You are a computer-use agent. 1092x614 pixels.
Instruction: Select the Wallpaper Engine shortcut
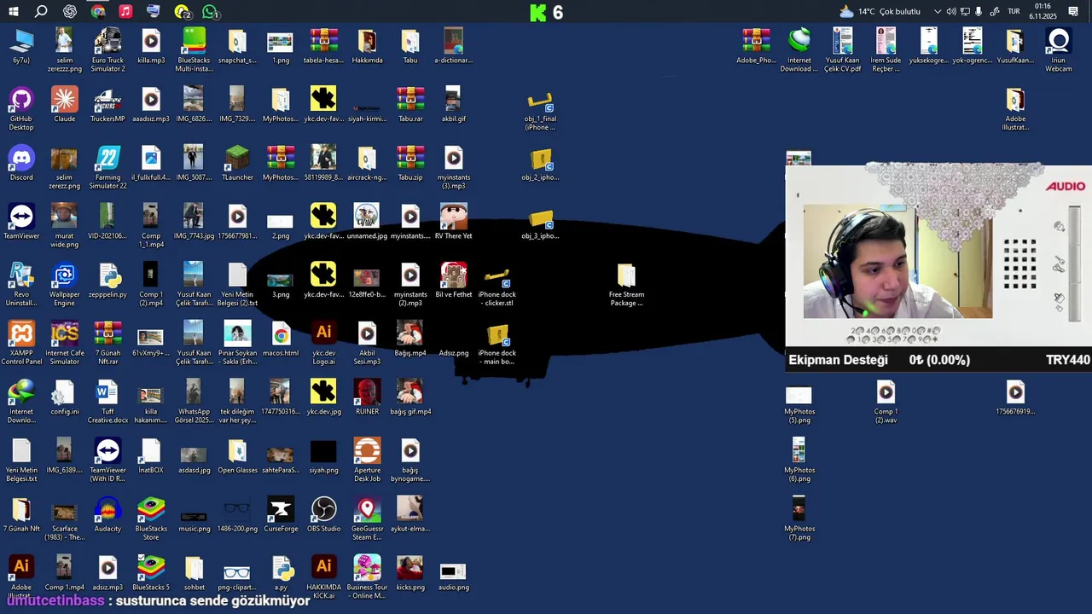point(64,285)
